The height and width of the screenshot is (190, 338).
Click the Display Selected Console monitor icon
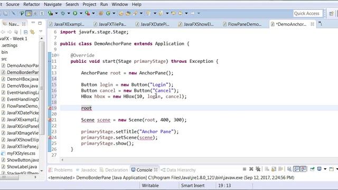pos(319,169)
